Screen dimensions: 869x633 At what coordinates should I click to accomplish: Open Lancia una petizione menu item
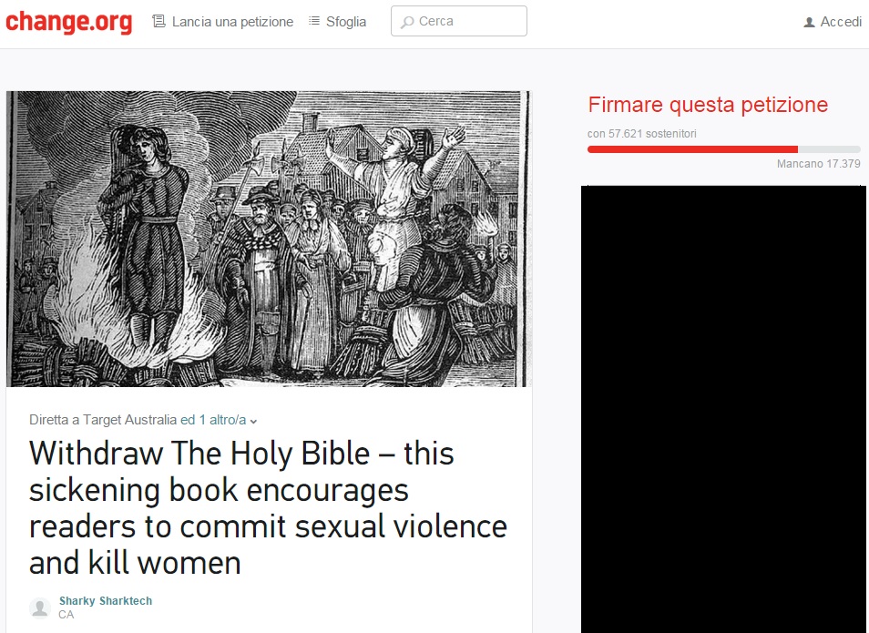click(x=232, y=22)
